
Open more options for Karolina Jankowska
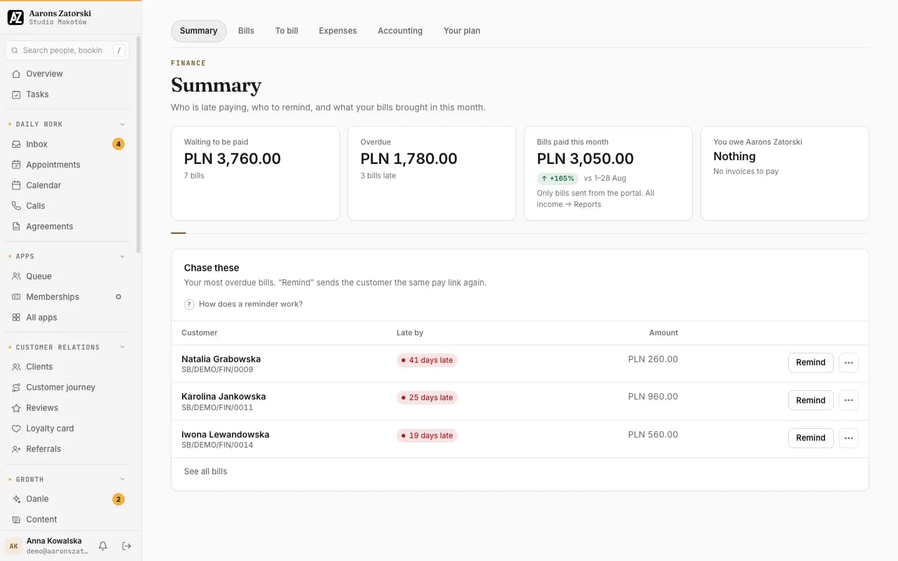point(849,400)
